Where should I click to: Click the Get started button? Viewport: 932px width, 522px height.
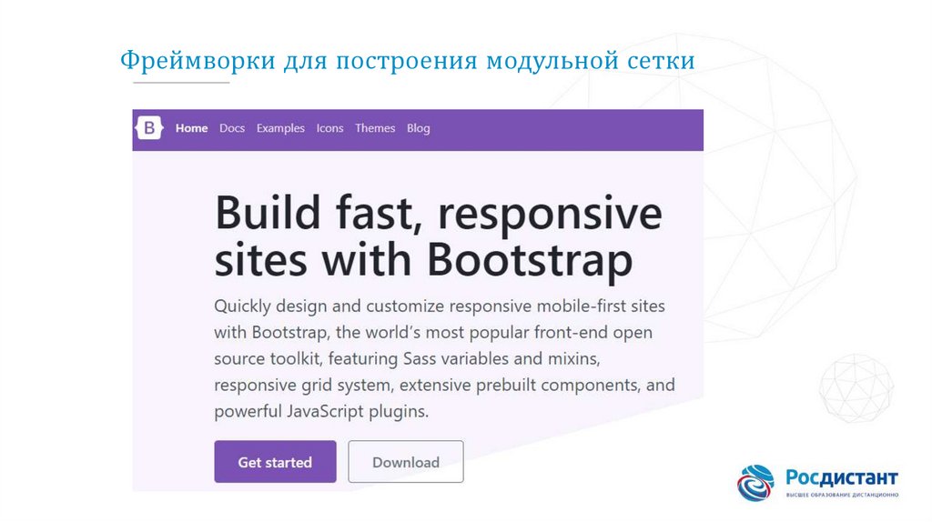[x=275, y=461]
